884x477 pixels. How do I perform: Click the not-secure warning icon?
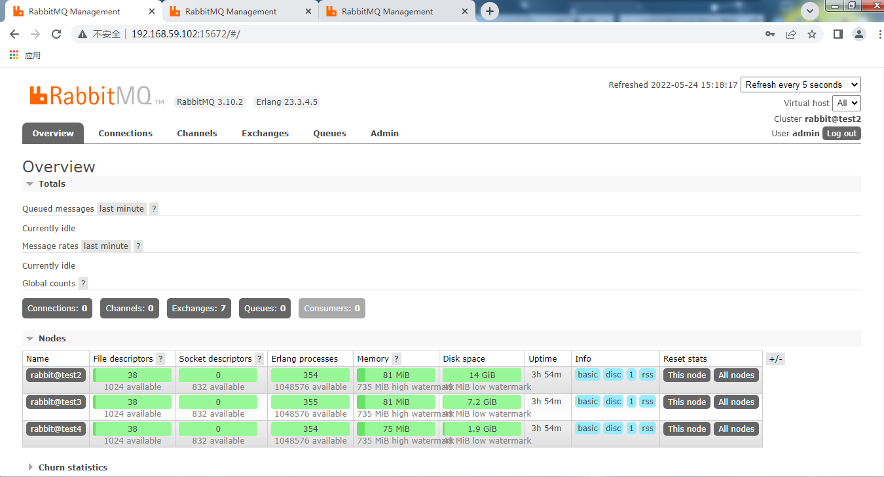coord(83,34)
